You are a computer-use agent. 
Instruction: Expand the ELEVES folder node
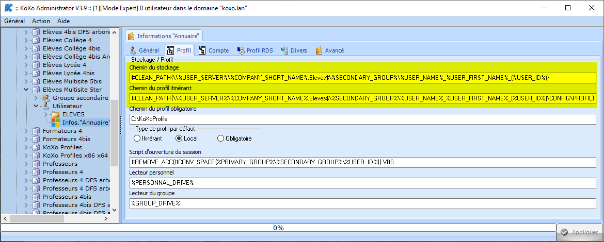tap(46, 114)
